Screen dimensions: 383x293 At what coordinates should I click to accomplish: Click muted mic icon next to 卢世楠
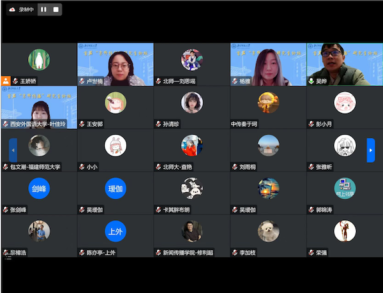coord(82,81)
